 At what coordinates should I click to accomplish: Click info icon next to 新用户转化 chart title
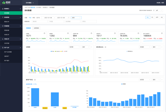(x=35, y=80)
